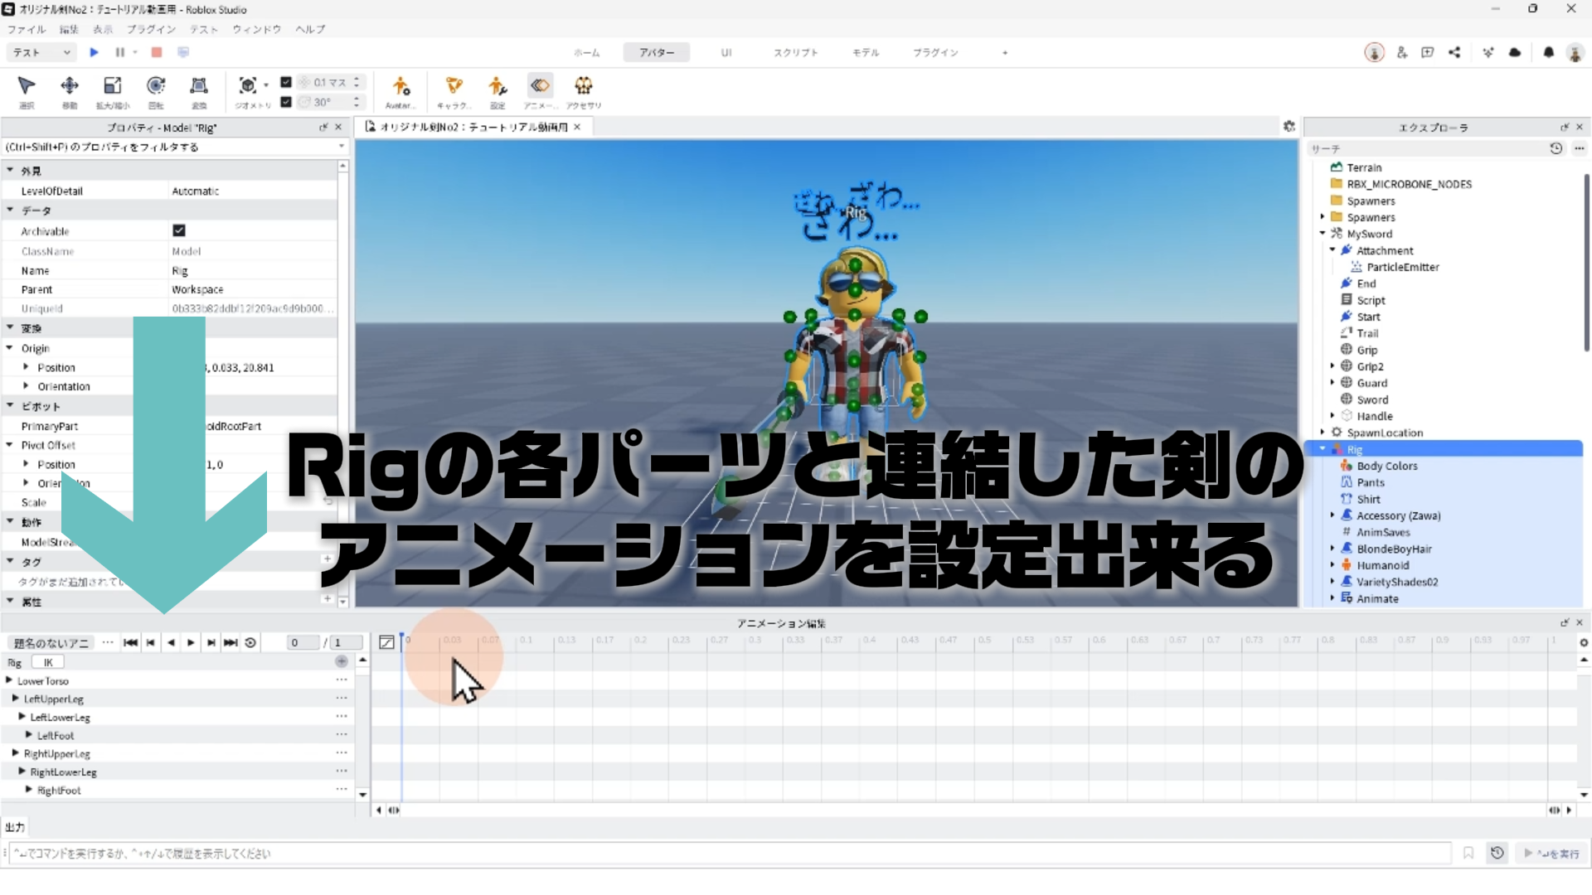Image resolution: width=1592 pixels, height=895 pixels.
Task: Open the Avatar setup tool
Action: pyautogui.click(x=400, y=86)
